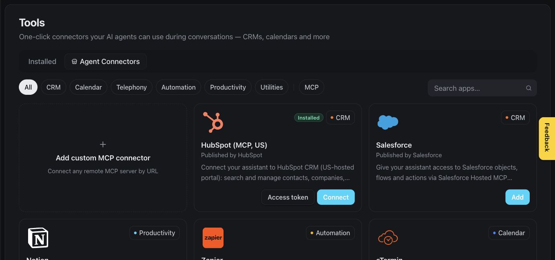This screenshot has width=555, height=260.
Task: Click the Agent Connectors store icon
Action: pyautogui.click(x=74, y=62)
